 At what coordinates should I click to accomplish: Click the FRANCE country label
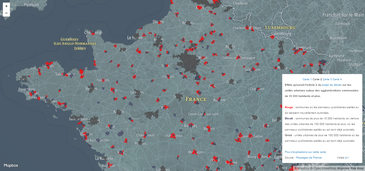(196, 99)
